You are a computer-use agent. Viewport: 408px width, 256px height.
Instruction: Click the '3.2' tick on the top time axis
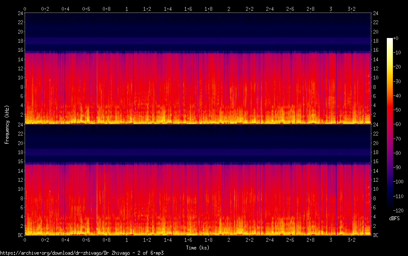pyautogui.click(x=351, y=9)
